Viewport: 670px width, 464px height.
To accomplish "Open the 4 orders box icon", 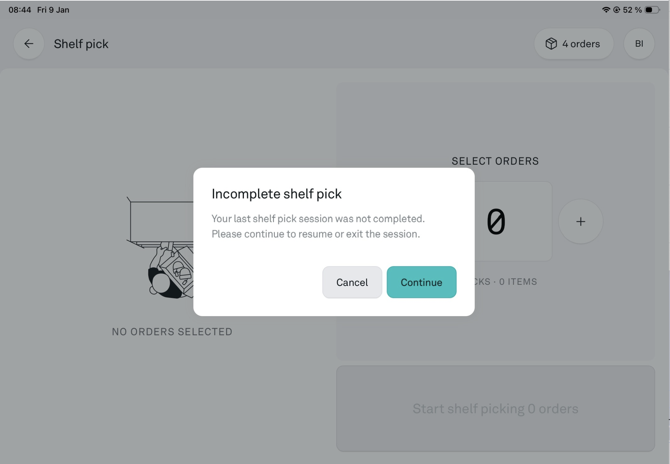I will 551,44.
